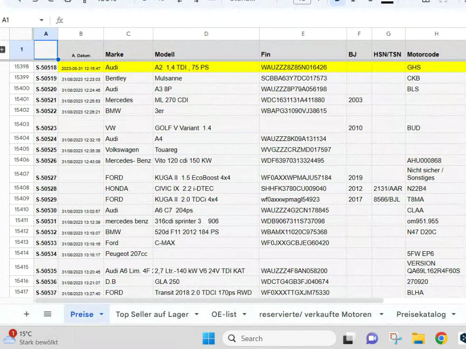The image size is (466, 349).
Task: Open reservierte/ verkaufte Motoren tab arrow
Action: coord(381,314)
